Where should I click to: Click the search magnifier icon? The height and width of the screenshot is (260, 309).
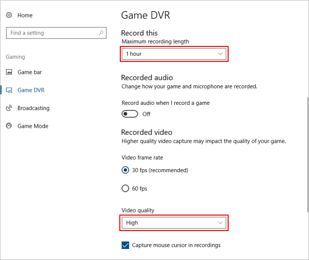click(101, 33)
